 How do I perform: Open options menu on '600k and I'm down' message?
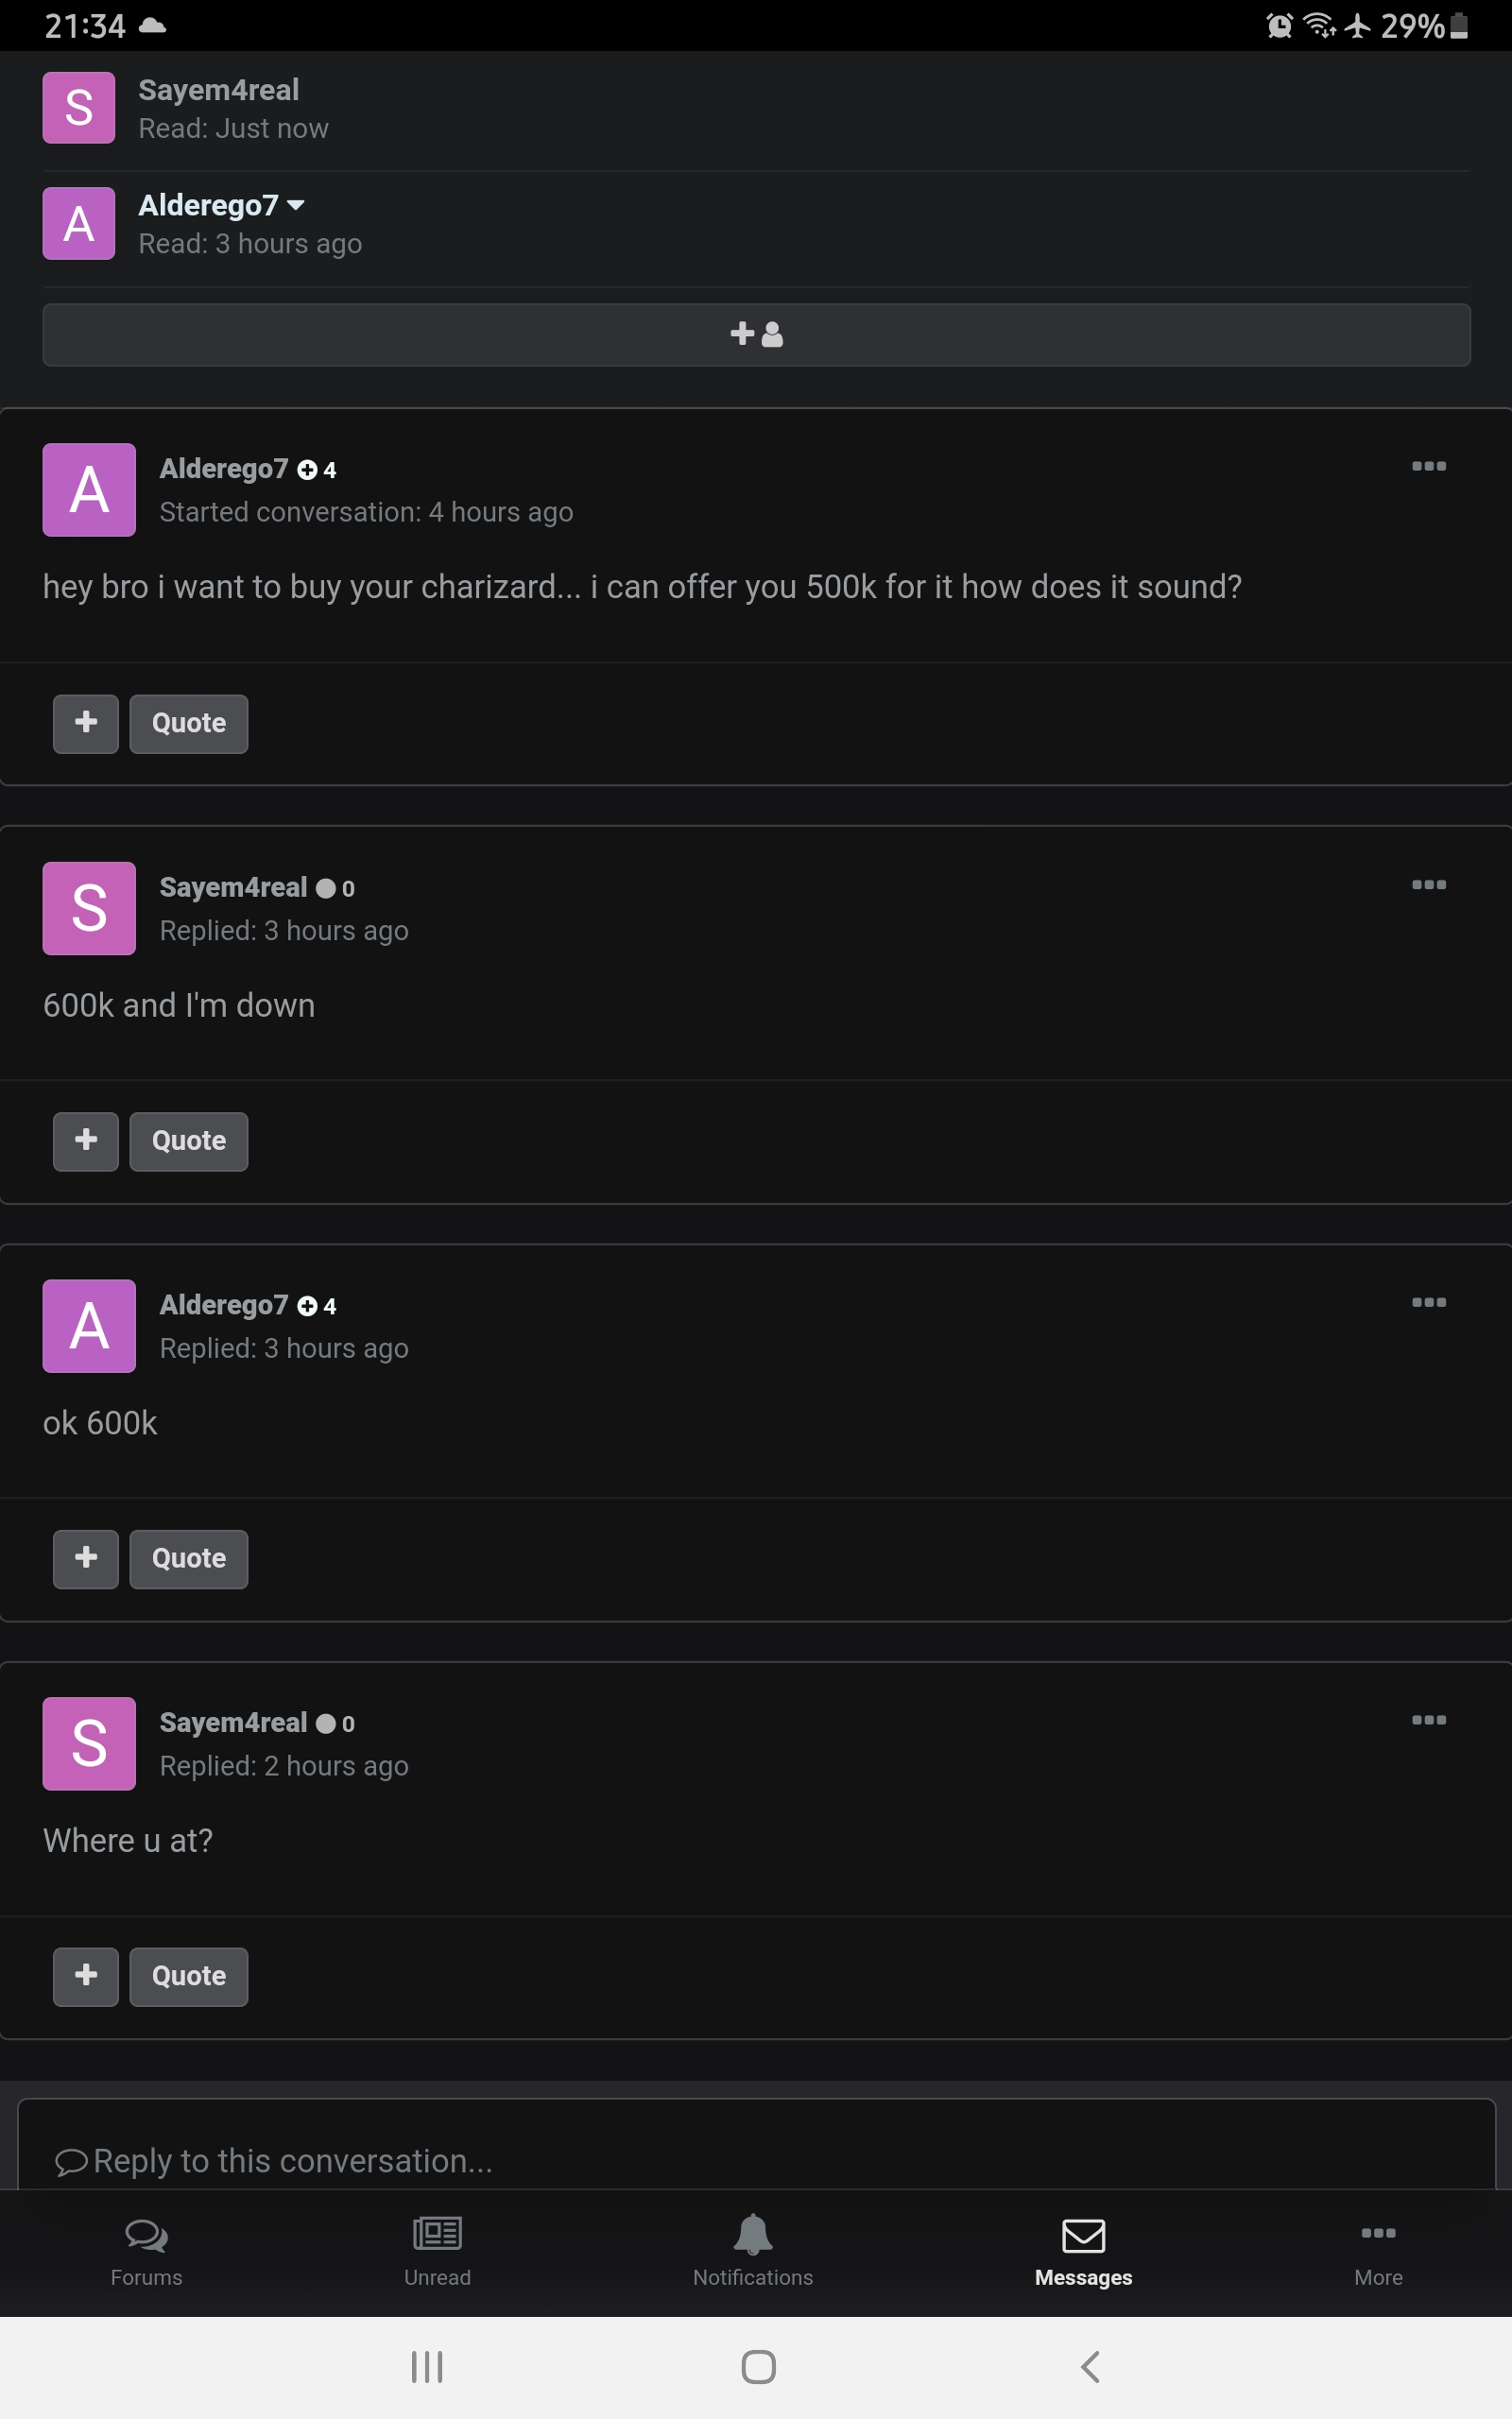pyautogui.click(x=1428, y=884)
